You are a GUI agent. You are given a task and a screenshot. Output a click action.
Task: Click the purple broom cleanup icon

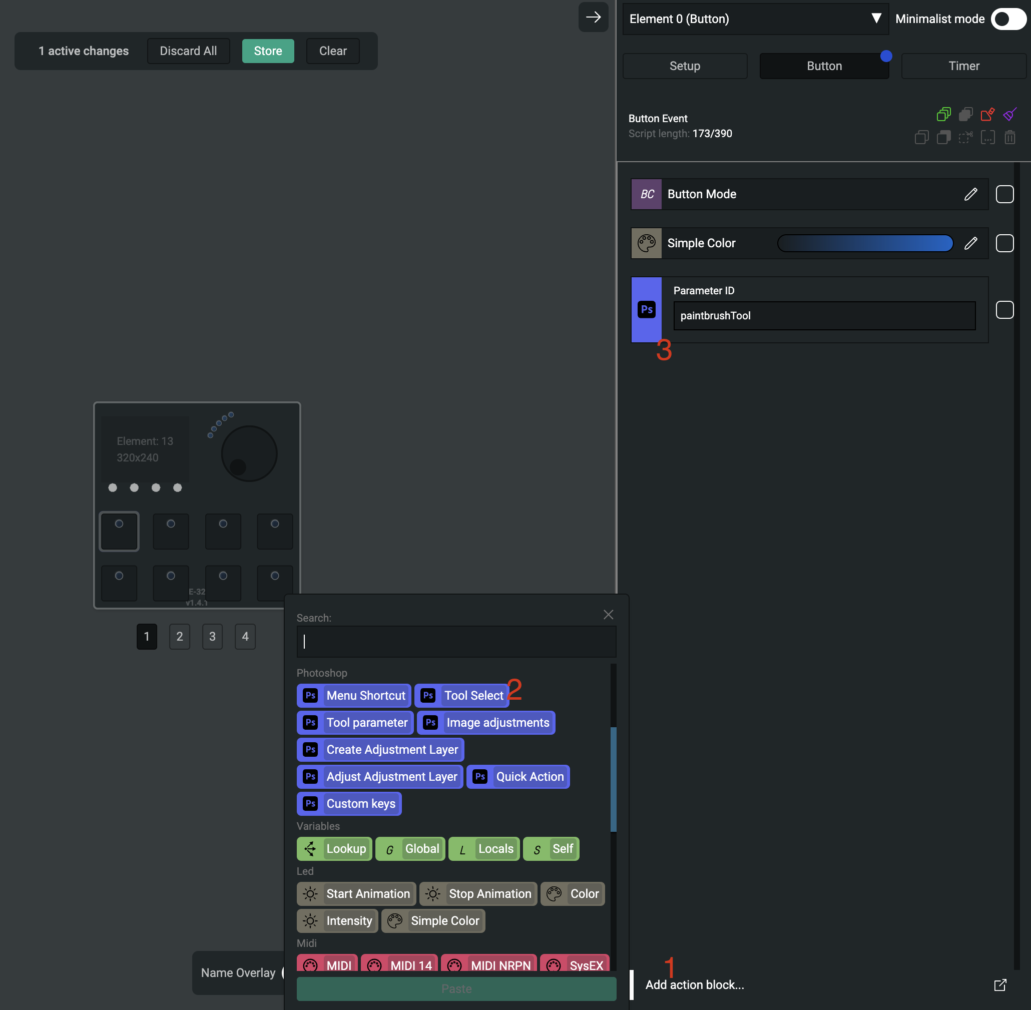pos(1009,114)
